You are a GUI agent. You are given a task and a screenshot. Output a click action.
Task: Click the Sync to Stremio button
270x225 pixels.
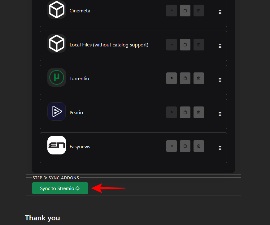point(60,188)
